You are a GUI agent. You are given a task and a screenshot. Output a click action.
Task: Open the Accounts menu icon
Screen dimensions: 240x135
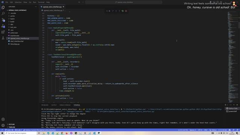point(3,119)
